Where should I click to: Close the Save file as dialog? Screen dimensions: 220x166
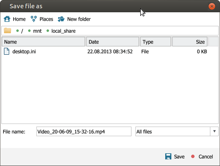point(212,6)
